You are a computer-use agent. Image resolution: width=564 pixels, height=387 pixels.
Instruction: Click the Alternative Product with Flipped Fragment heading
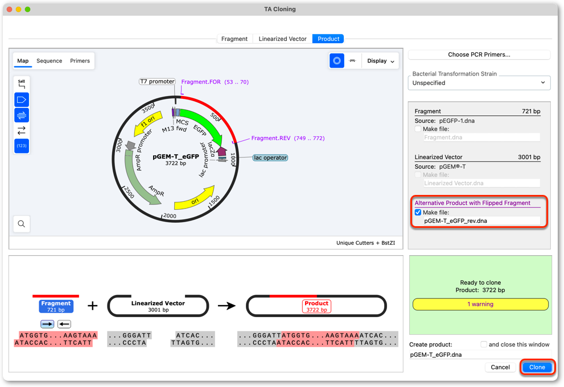point(472,203)
